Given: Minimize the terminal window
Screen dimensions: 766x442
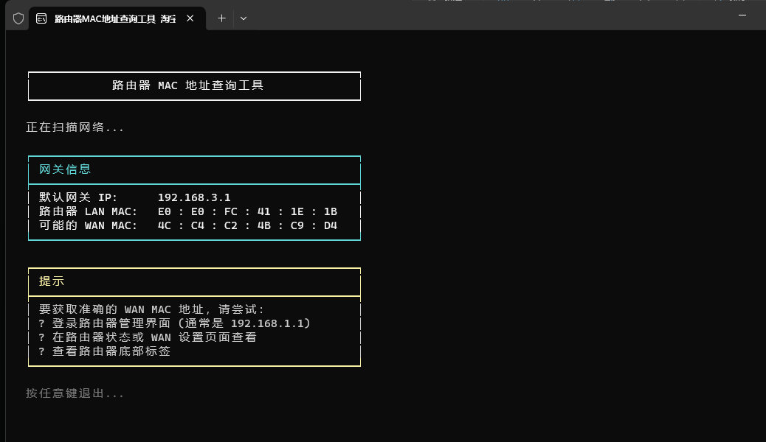Looking at the screenshot, I should pyautogui.click(x=742, y=15).
